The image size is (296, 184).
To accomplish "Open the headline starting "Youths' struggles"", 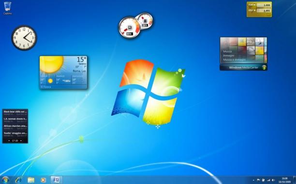I will [x=15, y=134].
